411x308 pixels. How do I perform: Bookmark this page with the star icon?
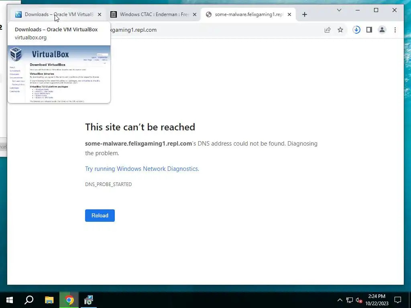(340, 30)
